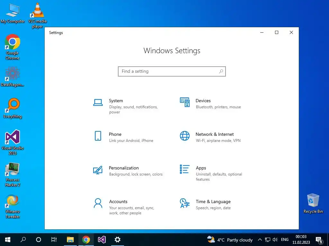Screen dimensions: 329x246
Task: Open the Phone settings icon
Action: pyautogui.click(x=98, y=136)
